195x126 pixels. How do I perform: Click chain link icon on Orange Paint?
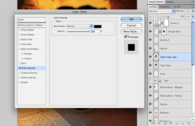(x=160, y=32)
